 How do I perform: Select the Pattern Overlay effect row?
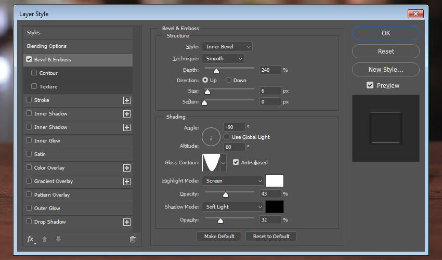(x=78, y=195)
